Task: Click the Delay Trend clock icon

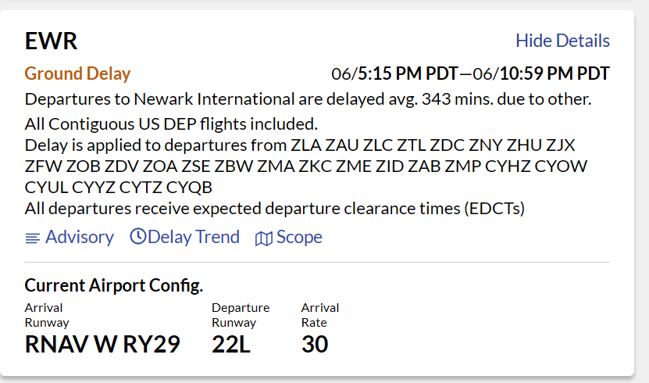Action: click(137, 237)
